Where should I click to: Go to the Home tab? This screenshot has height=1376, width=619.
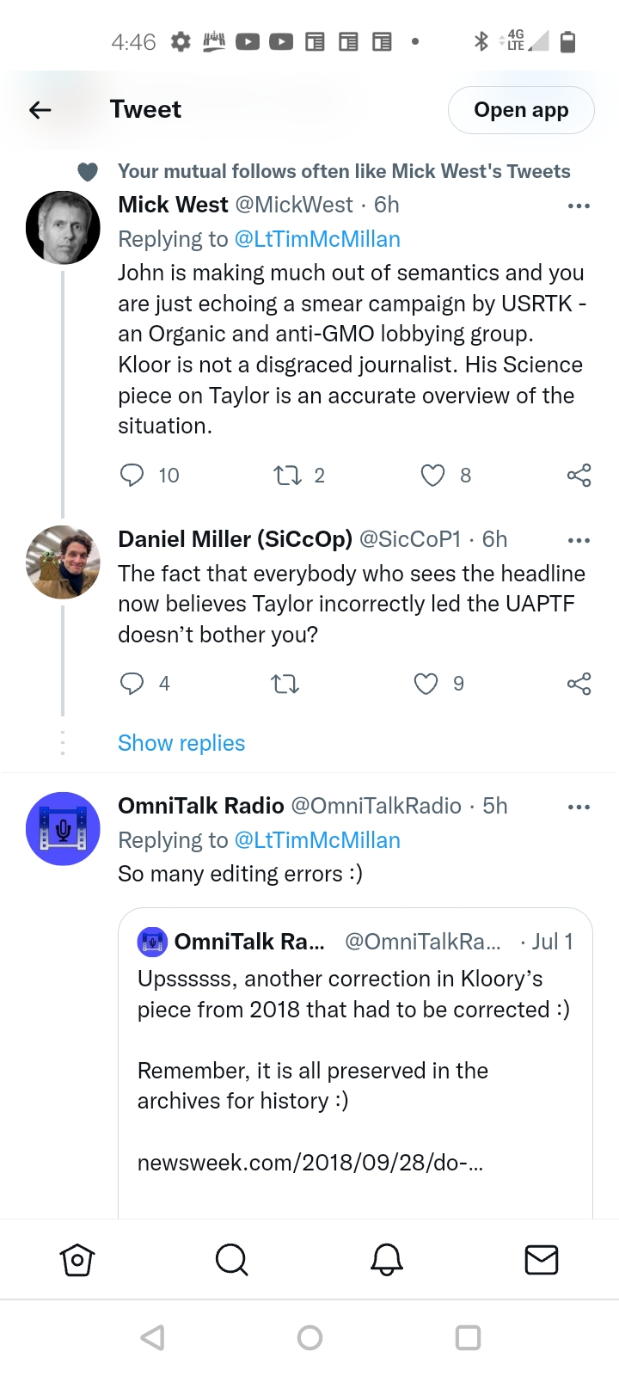(77, 1260)
